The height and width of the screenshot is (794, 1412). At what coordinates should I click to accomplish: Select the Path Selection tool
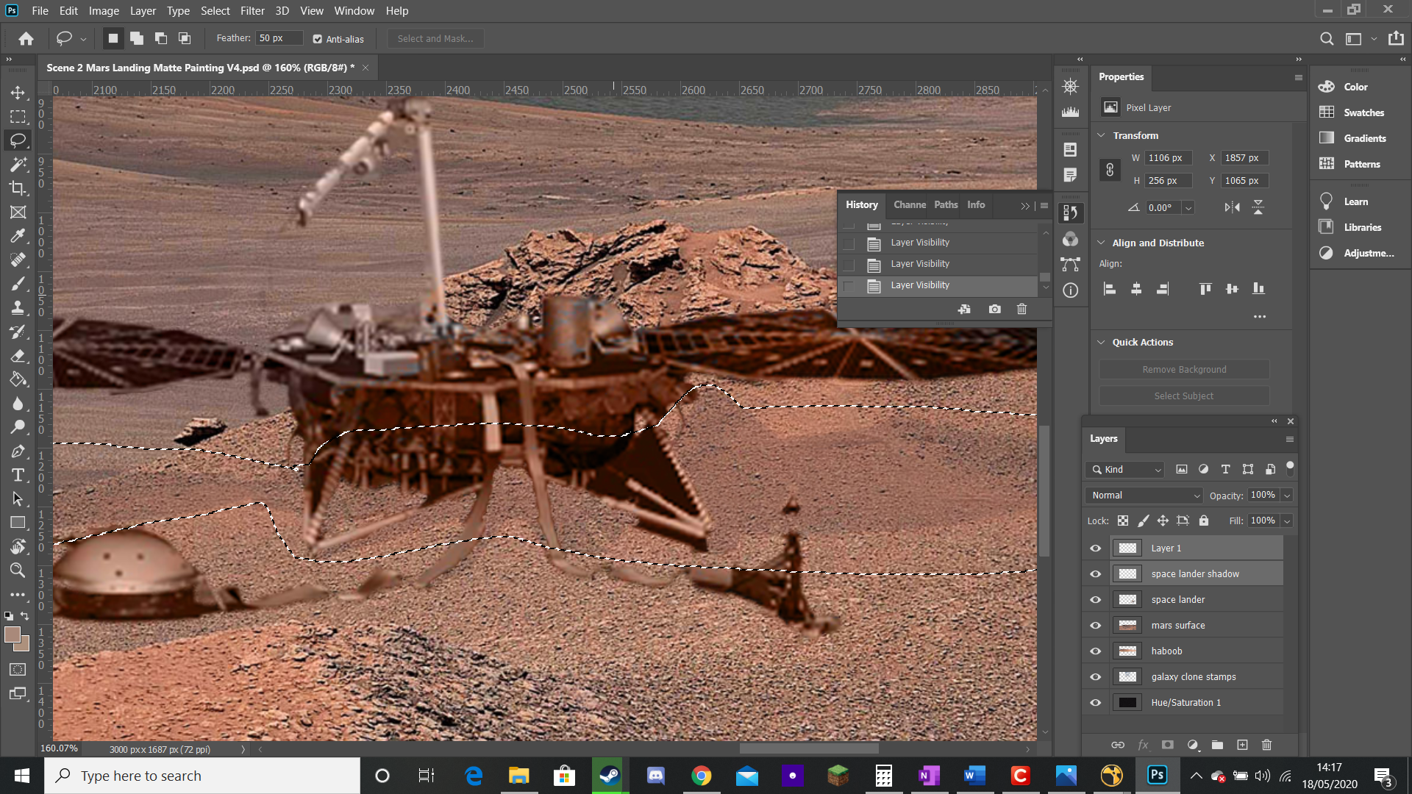(x=18, y=498)
